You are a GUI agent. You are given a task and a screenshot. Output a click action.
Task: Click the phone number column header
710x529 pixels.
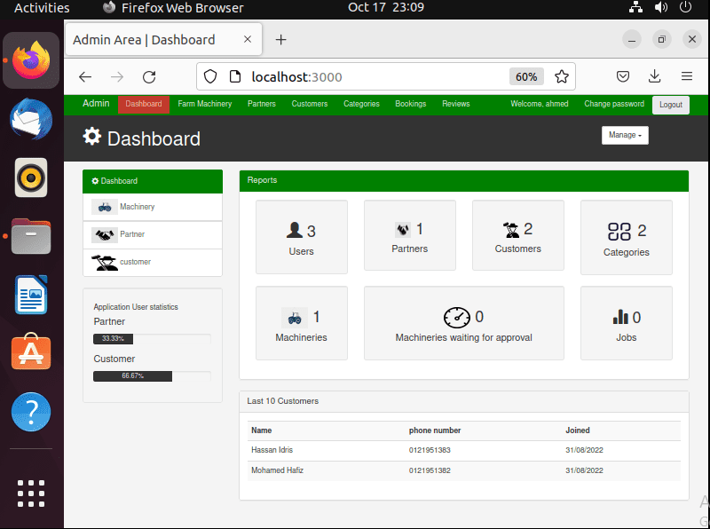click(x=435, y=430)
